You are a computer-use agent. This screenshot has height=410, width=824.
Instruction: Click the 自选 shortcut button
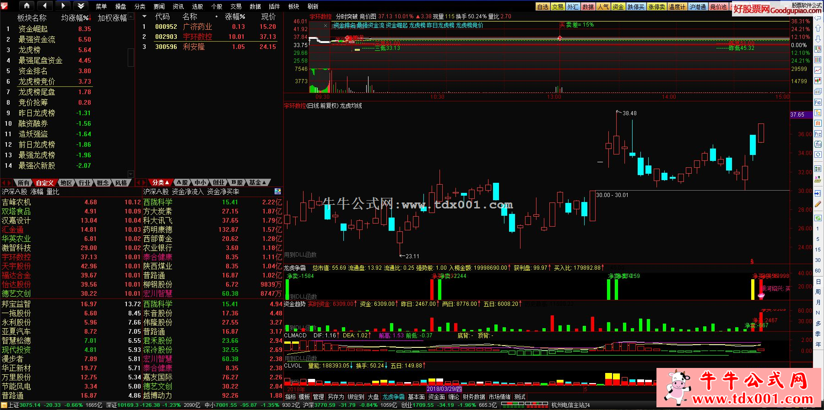(x=543, y=7)
